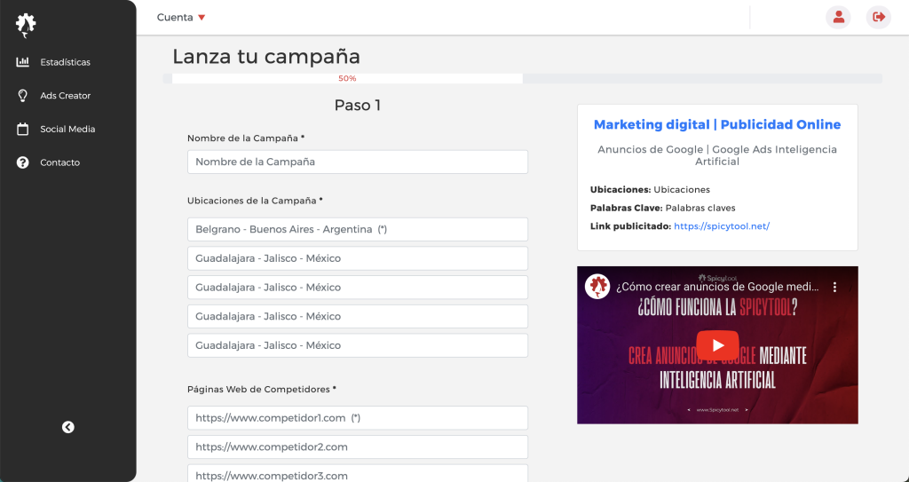Image resolution: width=909 pixels, height=482 pixels.
Task: Click the logout icon in the top bar
Action: coord(879,17)
